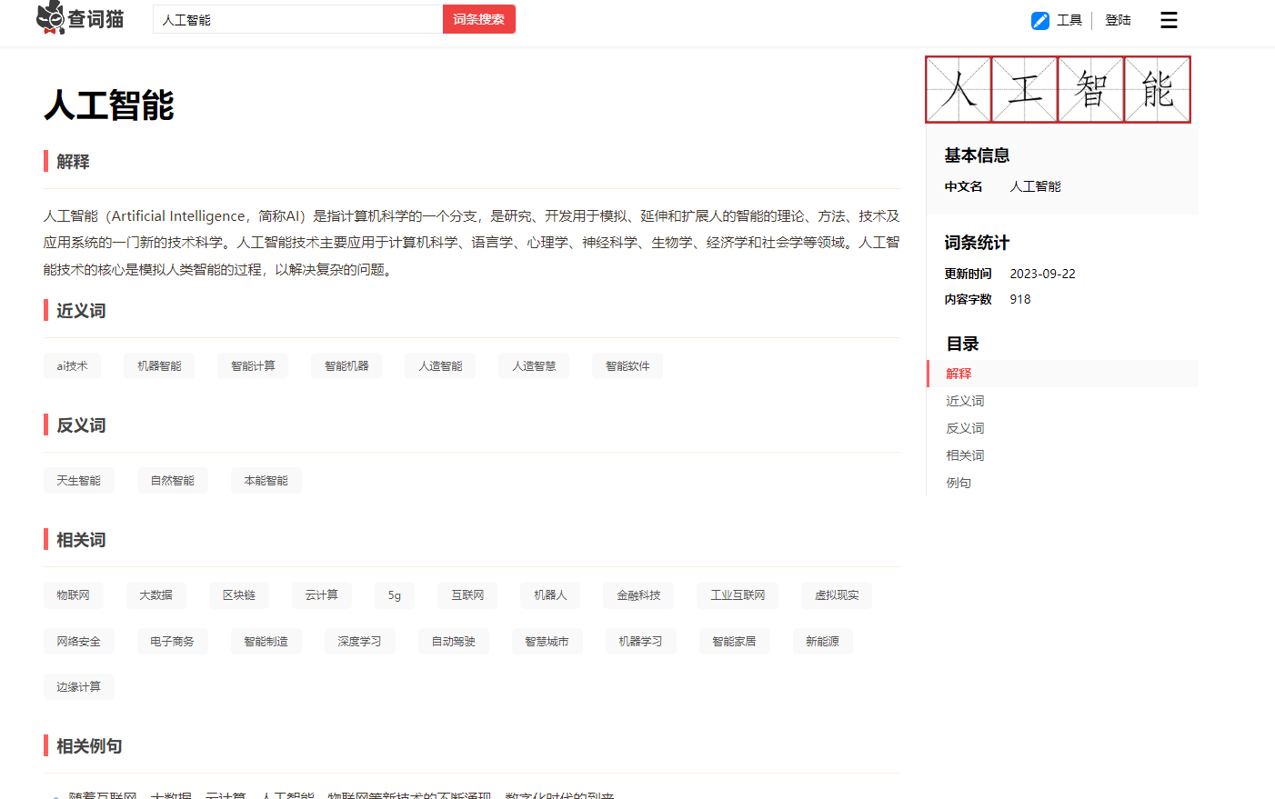Viewport: 1275px width, 799px height.
Task: Open the antonym tag 自然智能
Action: pyautogui.click(x=173, y=481)
